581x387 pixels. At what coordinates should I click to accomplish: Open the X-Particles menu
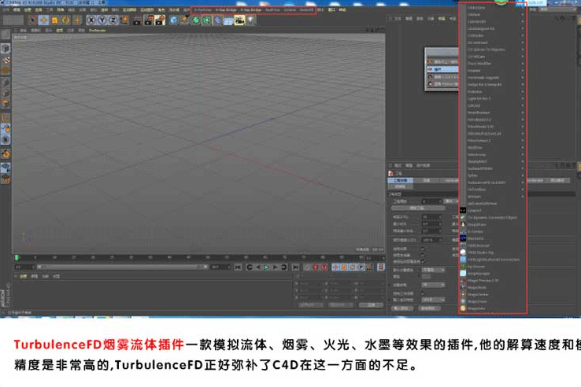click(203, 9)
